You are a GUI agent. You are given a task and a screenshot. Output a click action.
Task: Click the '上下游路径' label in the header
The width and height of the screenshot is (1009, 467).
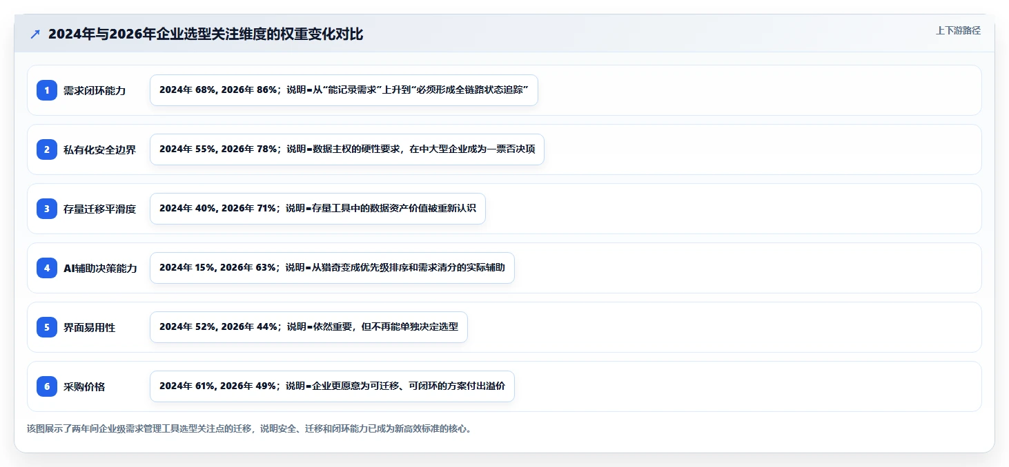[958, 30]
